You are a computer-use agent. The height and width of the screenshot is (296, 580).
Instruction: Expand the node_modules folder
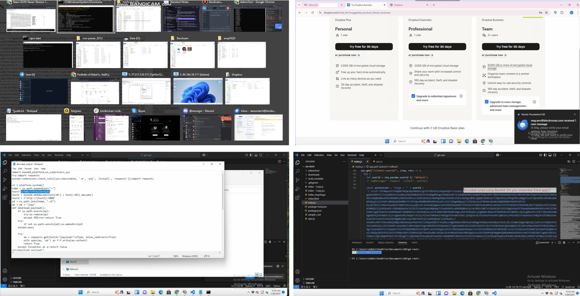click(x=315, y=179)
